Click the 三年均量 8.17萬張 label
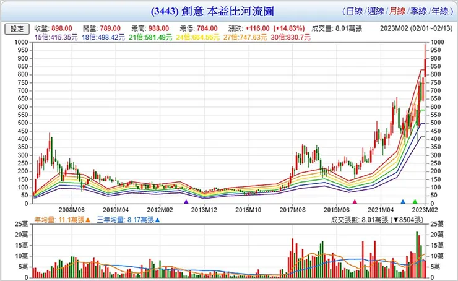 (x=126, y=220)
